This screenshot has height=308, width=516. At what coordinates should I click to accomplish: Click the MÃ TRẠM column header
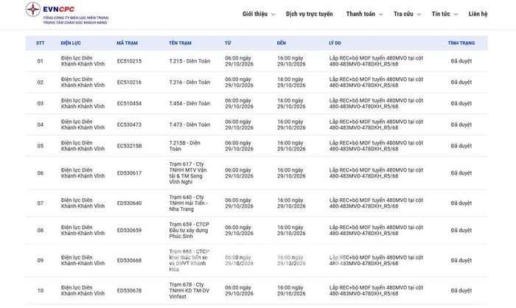pyautogui.click(x=127, y=43)
